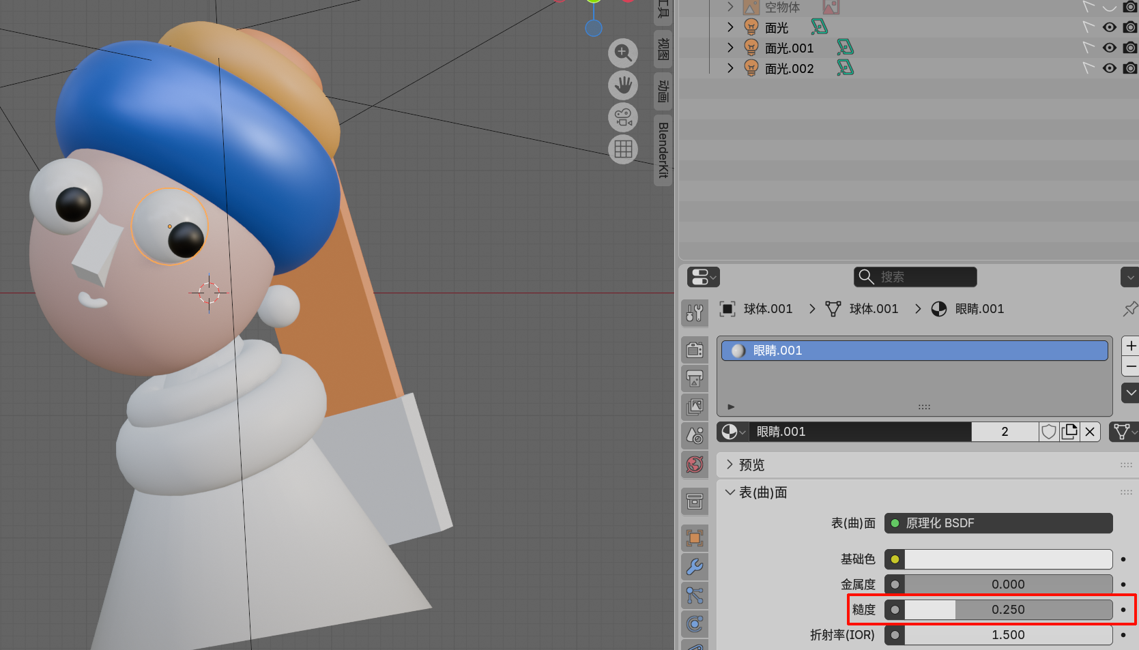Browse materials with the sphere dropdown
The width and height of the screenshot is (1139, 650).
click(x=734, y=432)
